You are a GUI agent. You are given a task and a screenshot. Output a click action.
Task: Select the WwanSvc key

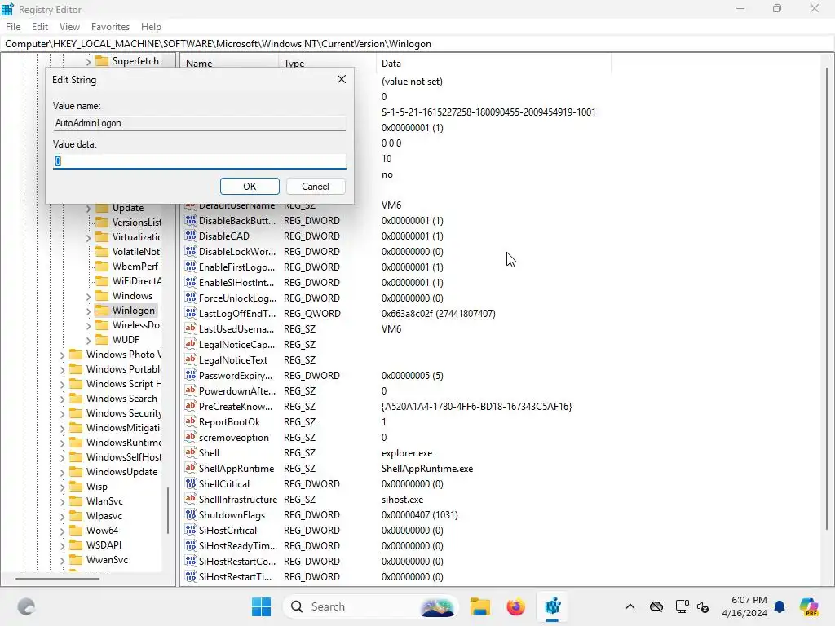(107, 560)
